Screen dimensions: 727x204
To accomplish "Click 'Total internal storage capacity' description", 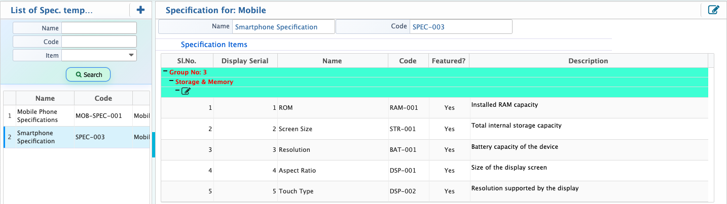I will [x=517, y=126].
